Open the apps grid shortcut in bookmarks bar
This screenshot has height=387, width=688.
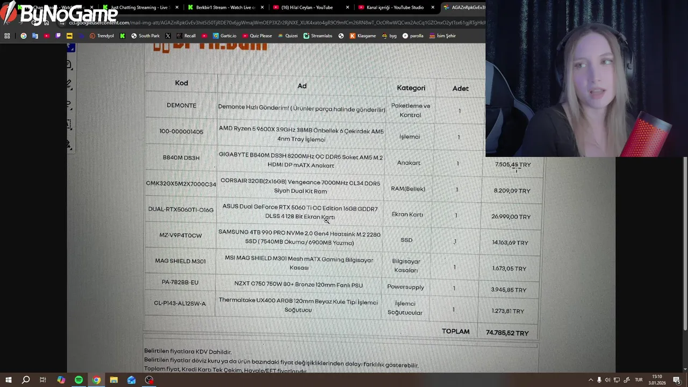(x=7, y=36)
